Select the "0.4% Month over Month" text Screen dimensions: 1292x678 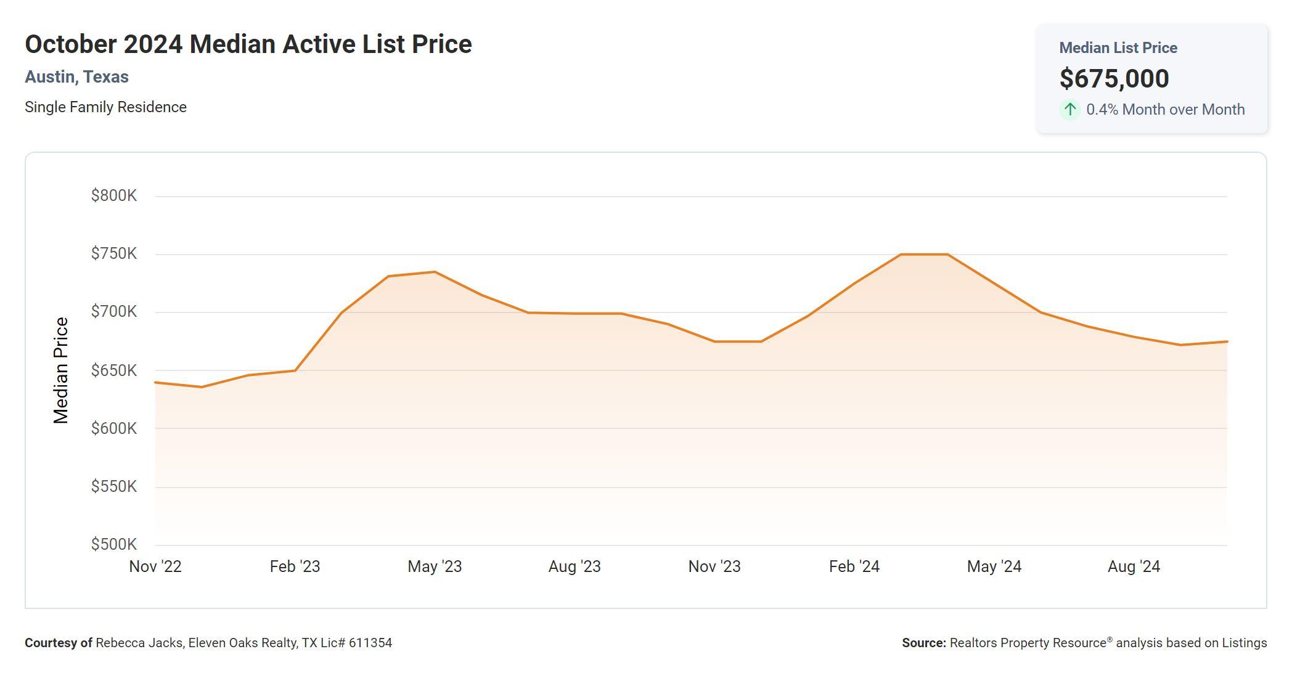1165,110
